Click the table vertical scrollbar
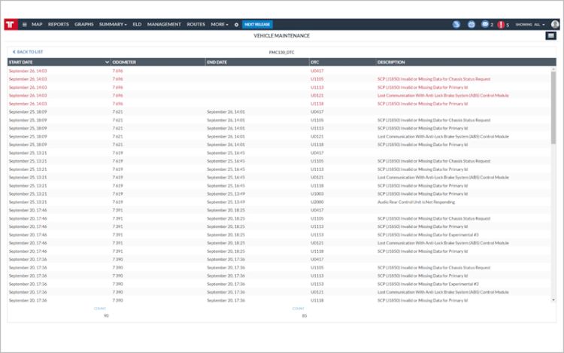 click(553, 98)
